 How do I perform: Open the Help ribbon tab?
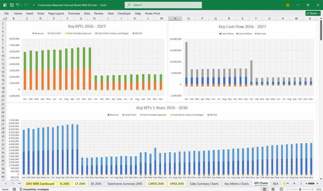tap(138, 13)
